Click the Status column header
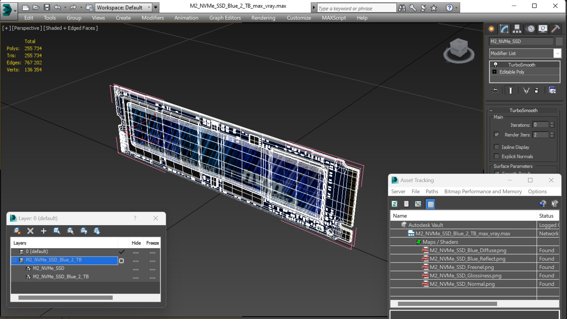Viewport: 567px width, 319px height. tap(548, 216)
